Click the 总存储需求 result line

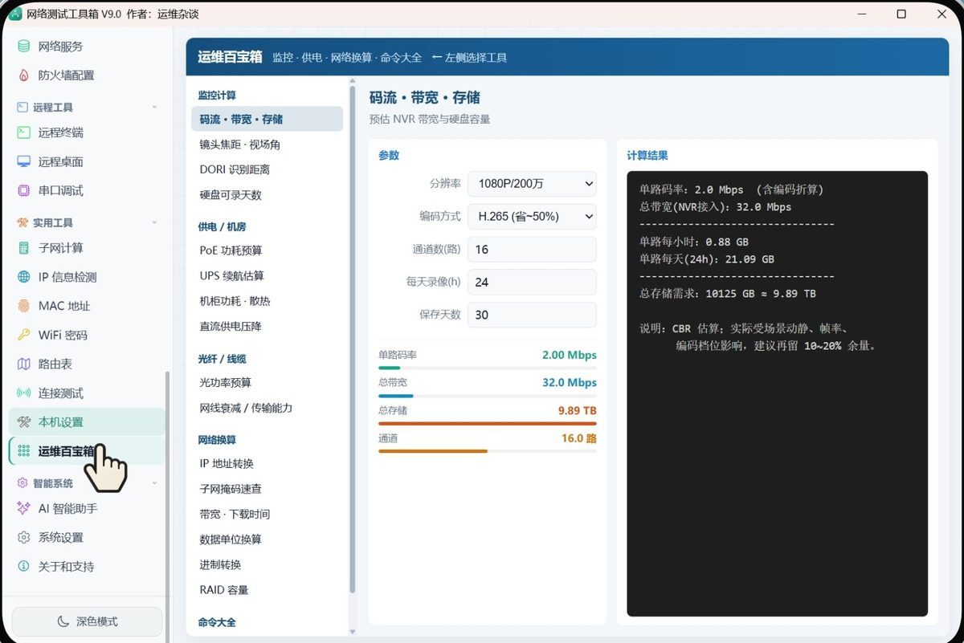click(x=728, y=294)
